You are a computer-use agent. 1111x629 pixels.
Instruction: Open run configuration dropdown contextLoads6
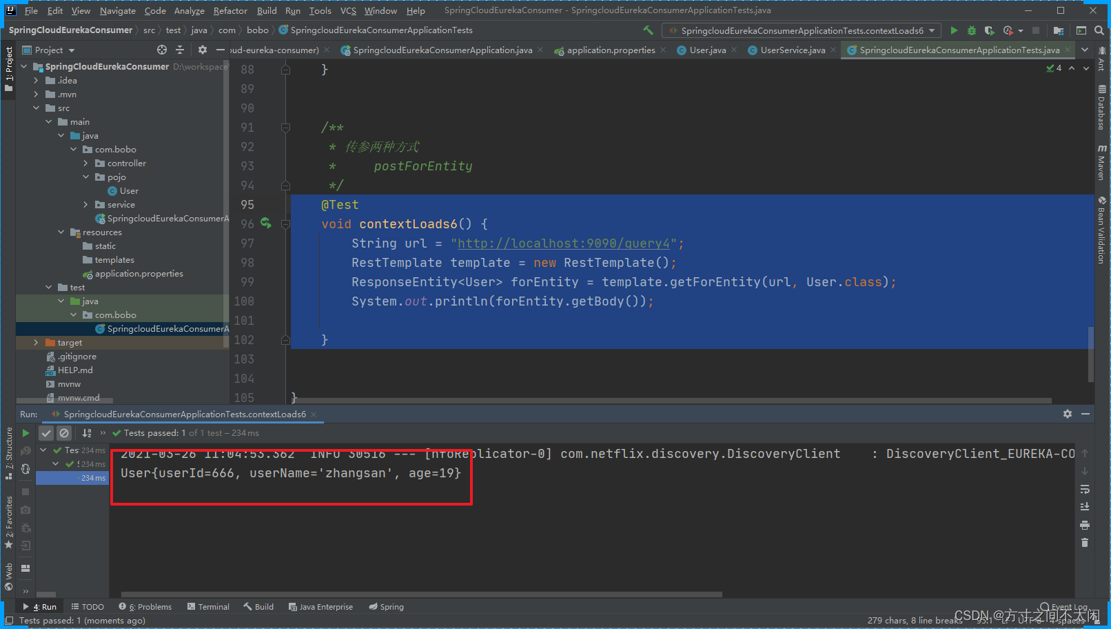pos(801,30)
